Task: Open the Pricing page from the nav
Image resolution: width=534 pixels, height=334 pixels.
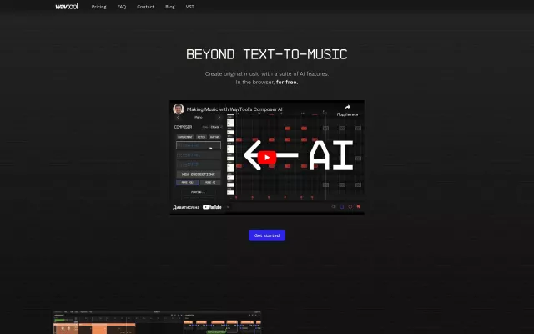Action: pyautogui.click(x=98, y=6)
